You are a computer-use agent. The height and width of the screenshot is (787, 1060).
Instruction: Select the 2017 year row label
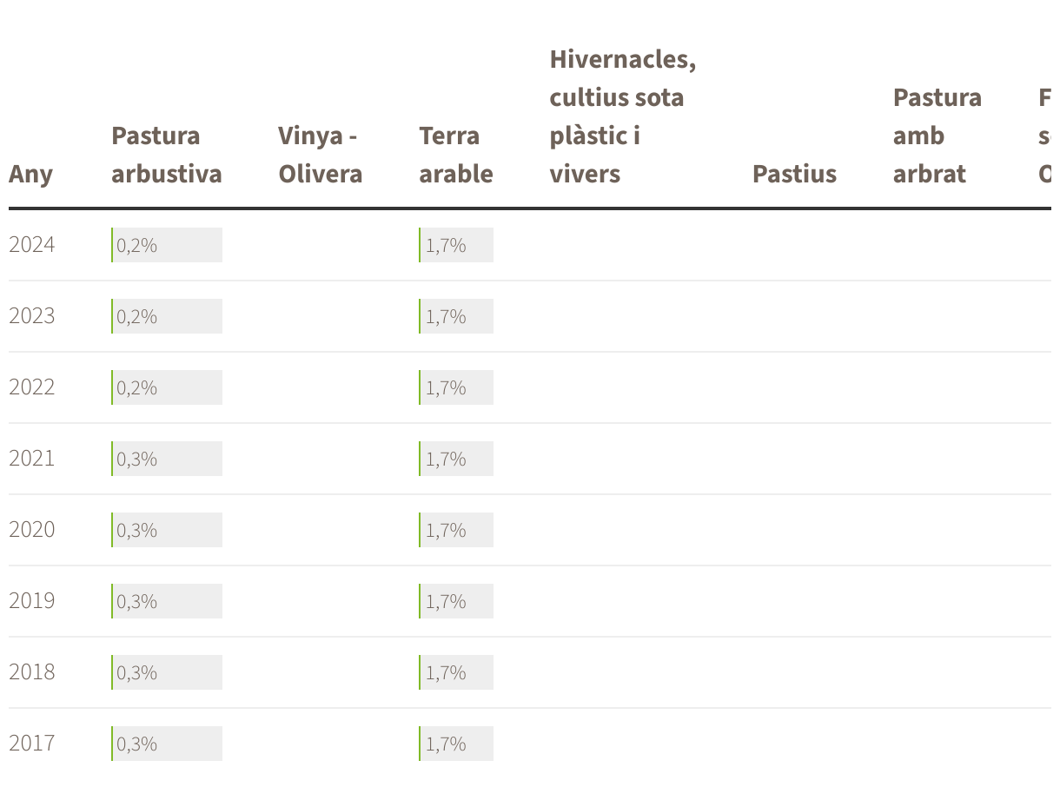pyautogui.click(x=32, y=744)
